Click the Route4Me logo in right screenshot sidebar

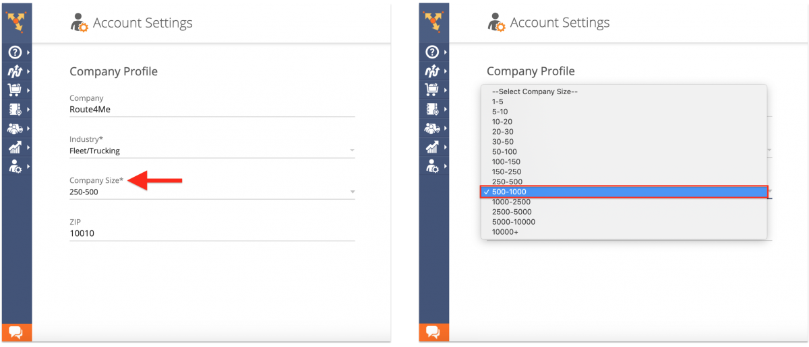click(432, 22)
